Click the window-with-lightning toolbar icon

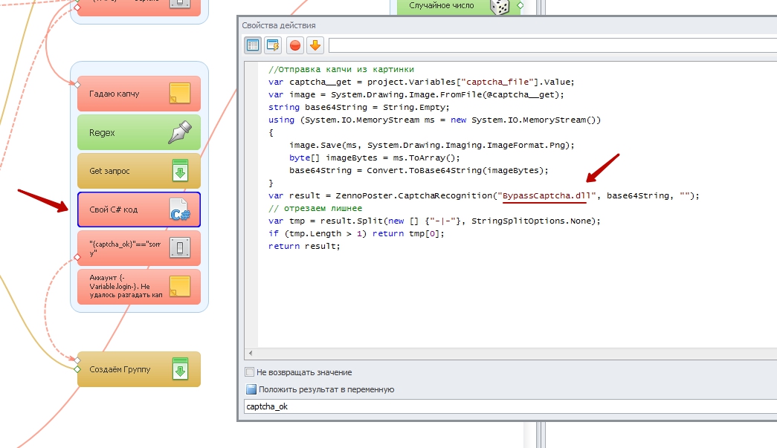[274, 45]
